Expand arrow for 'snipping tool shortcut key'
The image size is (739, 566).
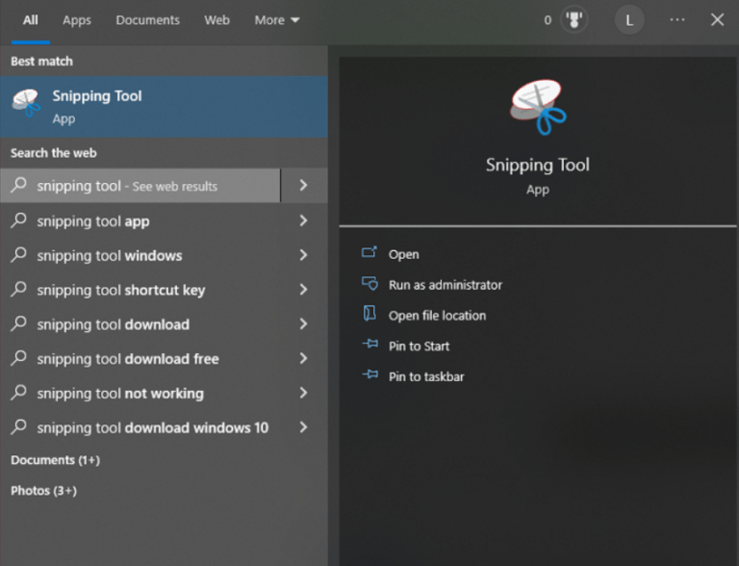click(x=304, y=290)
